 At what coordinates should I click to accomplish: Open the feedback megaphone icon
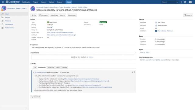(x=181, y=2)
